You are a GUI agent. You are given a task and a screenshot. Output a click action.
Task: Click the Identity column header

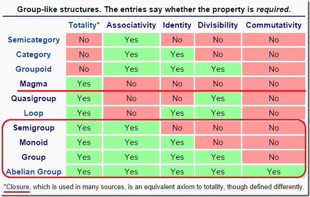tap(177, 25)
